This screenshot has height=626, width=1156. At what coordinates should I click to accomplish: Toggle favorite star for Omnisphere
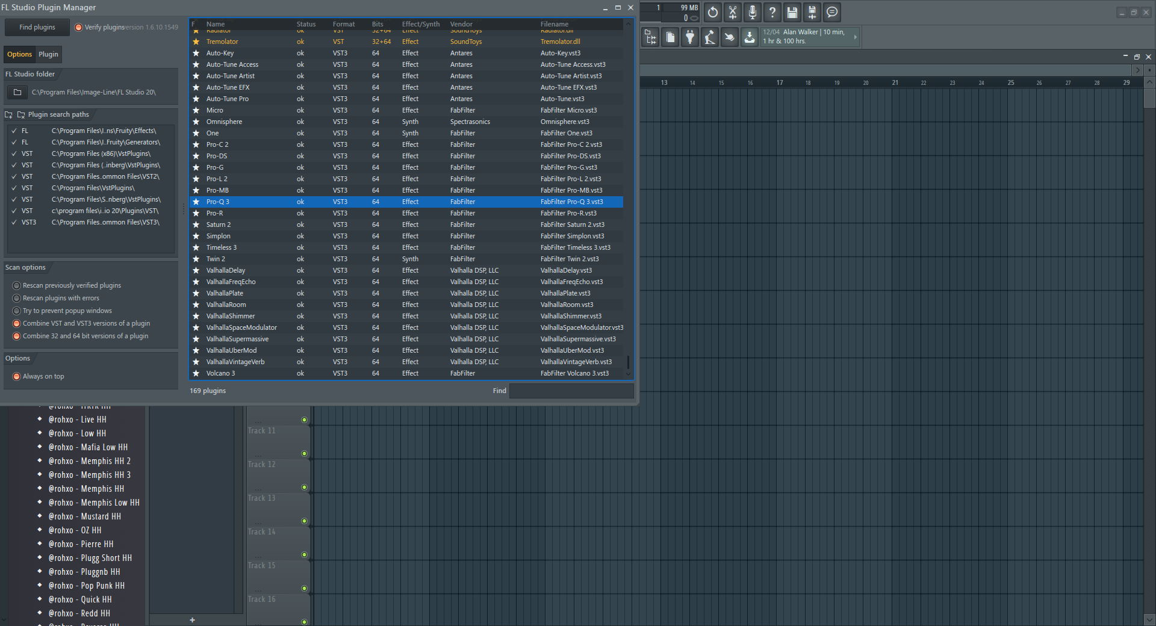196,122
